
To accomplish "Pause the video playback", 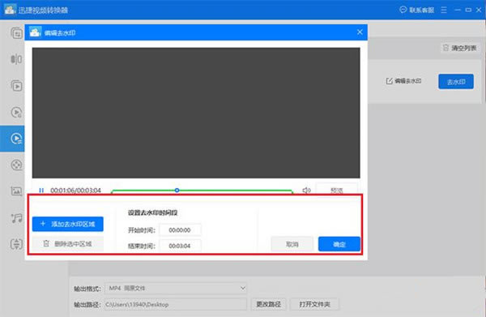I will pos(41,191).
